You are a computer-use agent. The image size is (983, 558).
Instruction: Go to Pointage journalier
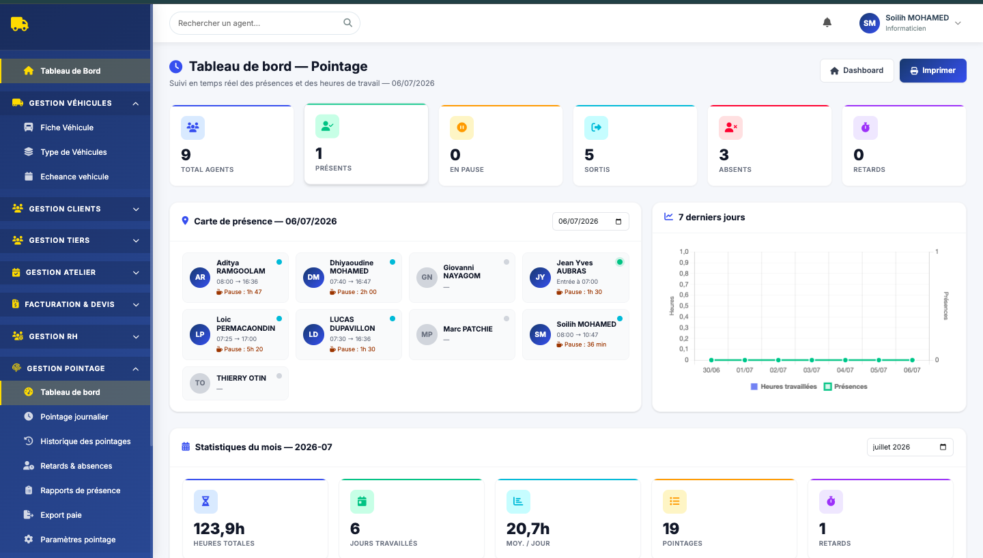click(x=75, y=417)
